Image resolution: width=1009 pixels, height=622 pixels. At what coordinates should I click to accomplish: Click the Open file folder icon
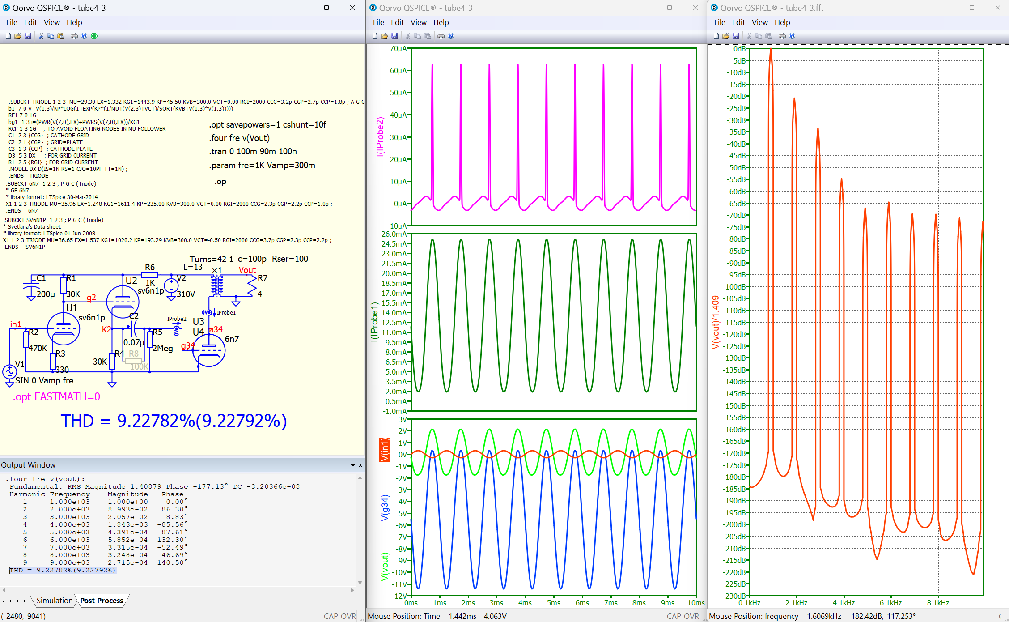click(x=18, y=36)
